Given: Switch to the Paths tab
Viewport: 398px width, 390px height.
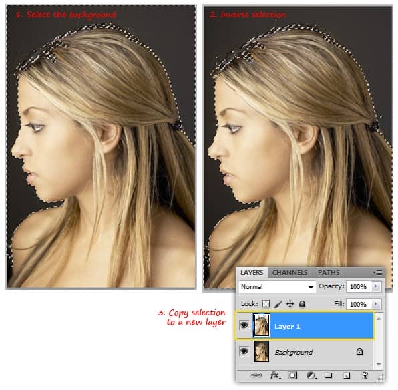Looking at the screenshot, I should (x=329, y=273).
